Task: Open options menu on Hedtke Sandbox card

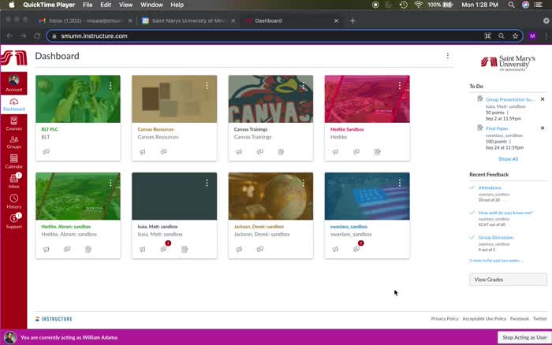Action: 400,85
